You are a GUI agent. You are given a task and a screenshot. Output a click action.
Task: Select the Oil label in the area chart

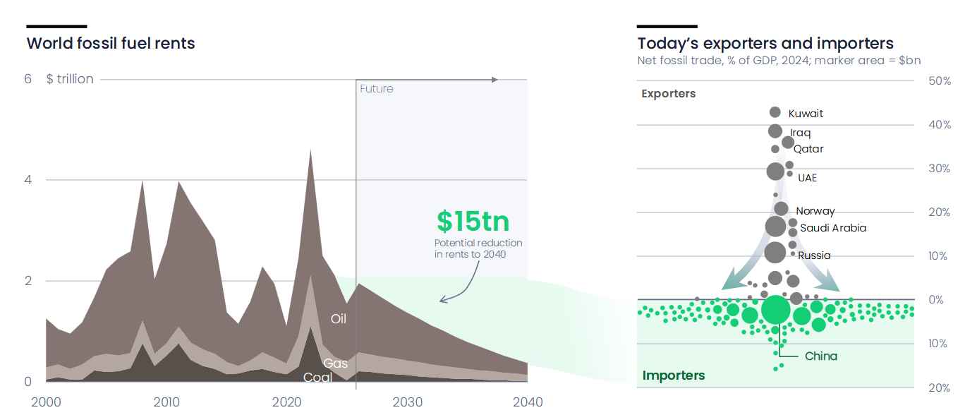tap(339, 319)
